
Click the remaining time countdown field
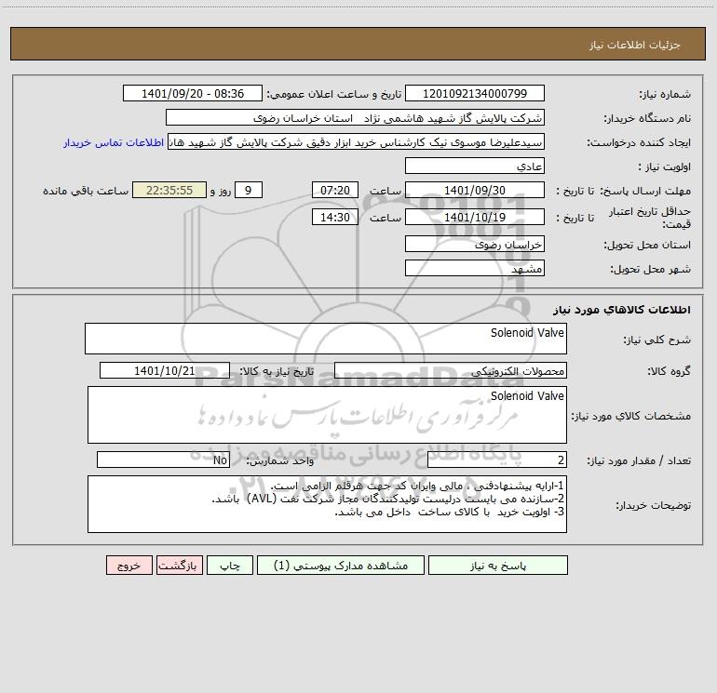169,190
